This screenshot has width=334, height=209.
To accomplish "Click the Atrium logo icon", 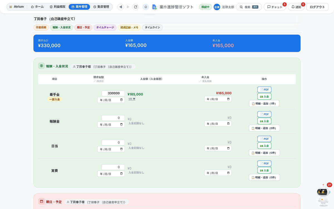I will 11,7.
